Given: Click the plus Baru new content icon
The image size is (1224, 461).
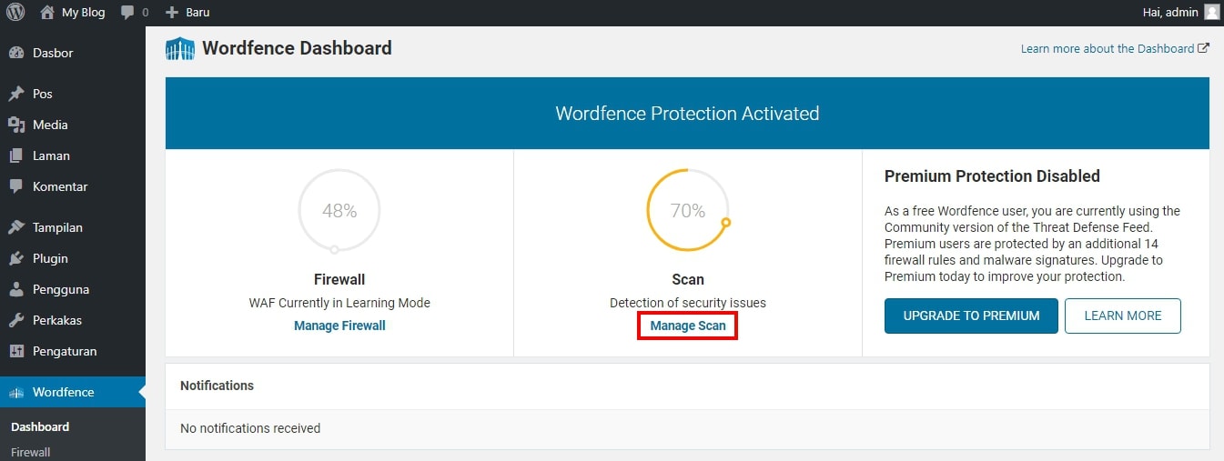Looking at the screenshot, I should click(x=172, y=13).
